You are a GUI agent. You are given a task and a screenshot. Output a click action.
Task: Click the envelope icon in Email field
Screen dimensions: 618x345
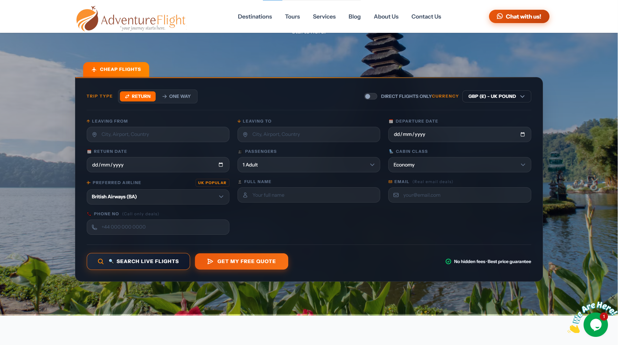pos(396,195)
